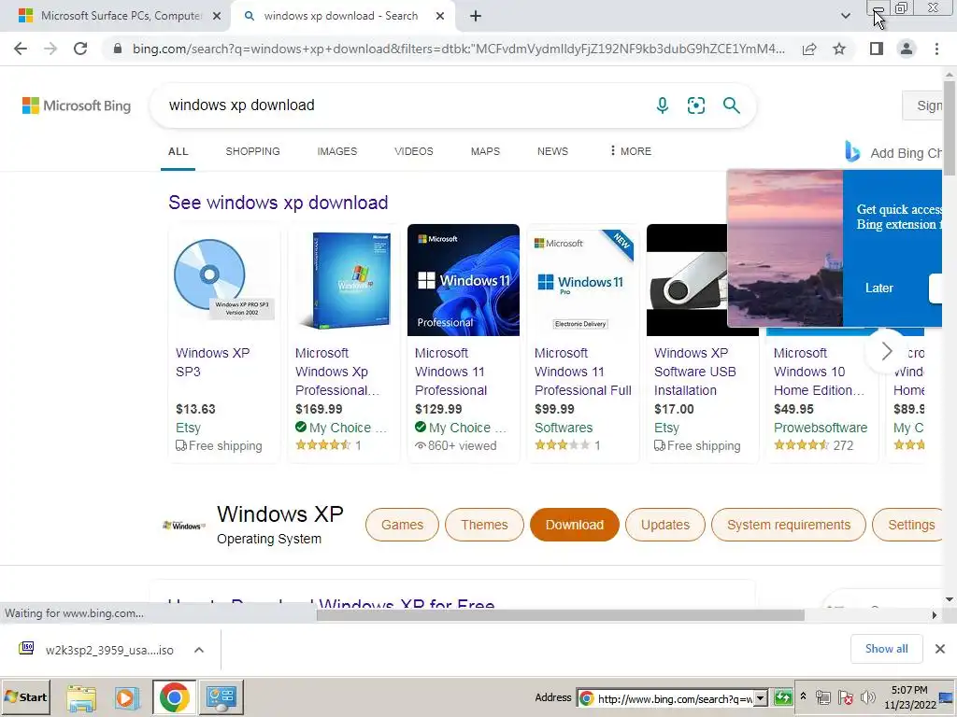Click the Chrome taskbar button
This screenshot has width=957, height=717.
(175, 697)
